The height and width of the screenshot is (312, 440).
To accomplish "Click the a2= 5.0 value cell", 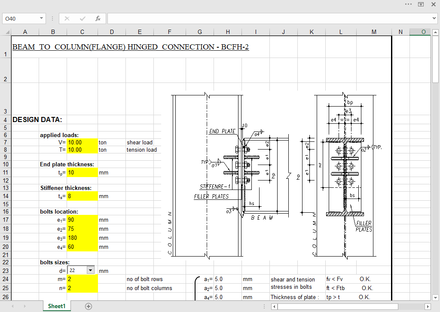I will point(228,288).
